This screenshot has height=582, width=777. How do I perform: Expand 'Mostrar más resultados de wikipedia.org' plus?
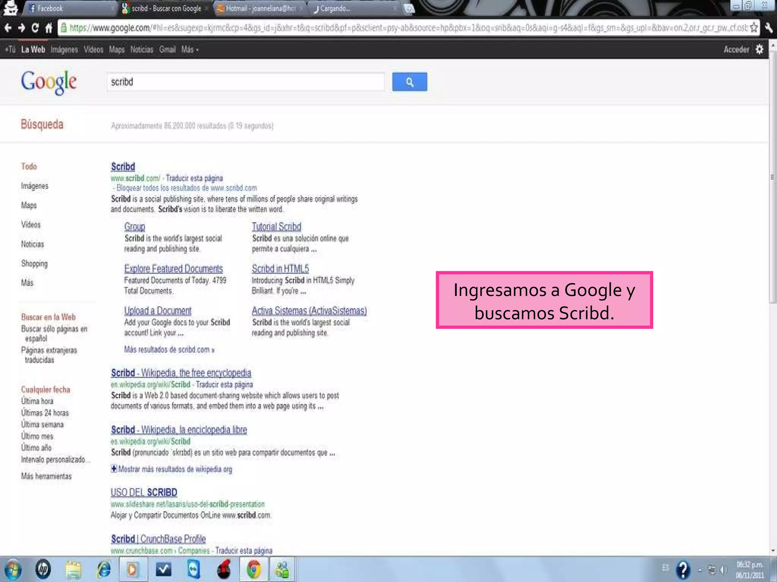(114, 469)
